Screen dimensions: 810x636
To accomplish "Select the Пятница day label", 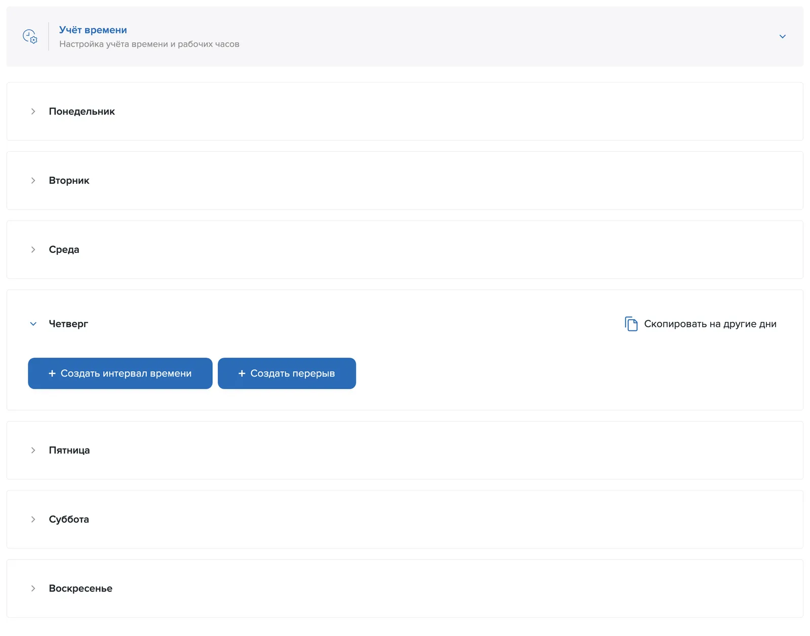I will 69,450.
